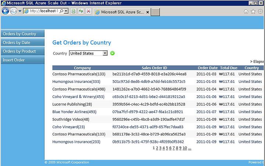
Task: Open the recent pages history arrow
Action: [20, 11]
